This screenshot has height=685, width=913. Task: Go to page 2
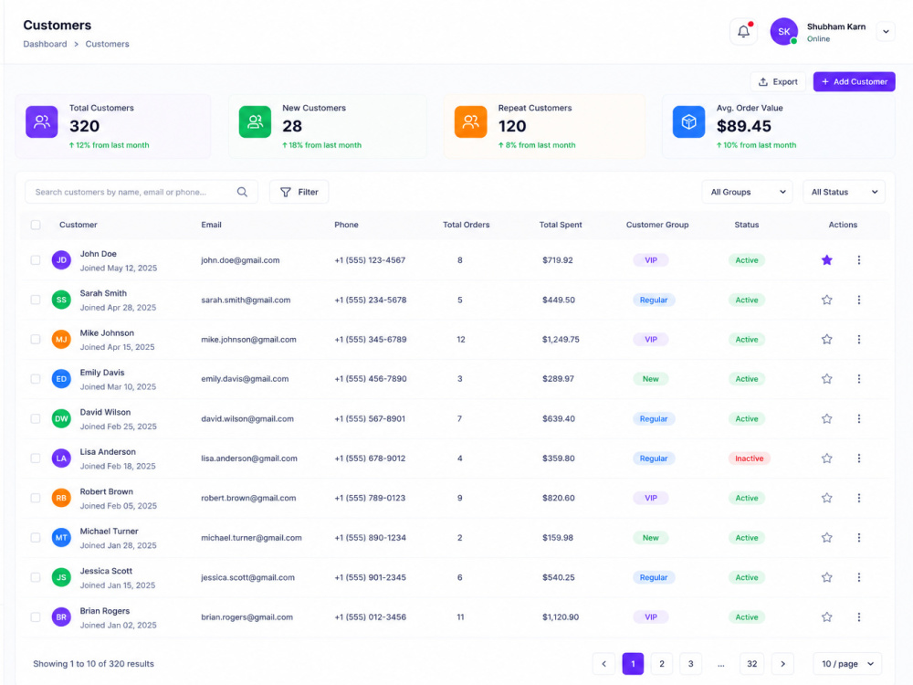pos(661,663)
